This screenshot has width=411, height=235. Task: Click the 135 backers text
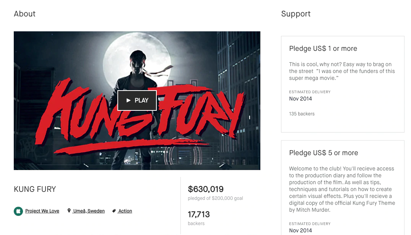pos(302,114)
